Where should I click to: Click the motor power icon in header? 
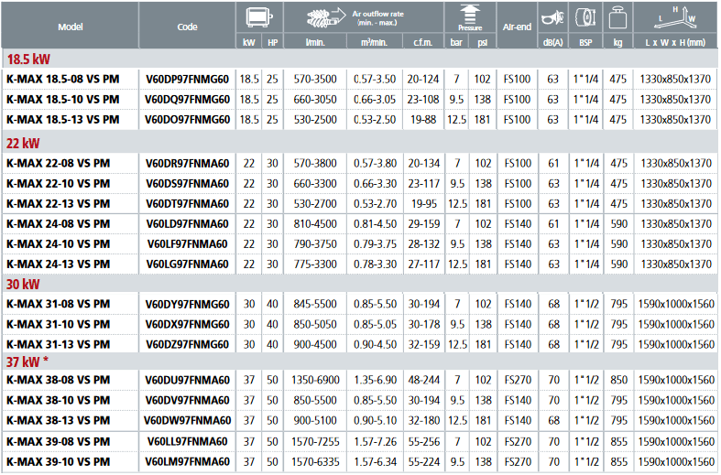[259, 17]
